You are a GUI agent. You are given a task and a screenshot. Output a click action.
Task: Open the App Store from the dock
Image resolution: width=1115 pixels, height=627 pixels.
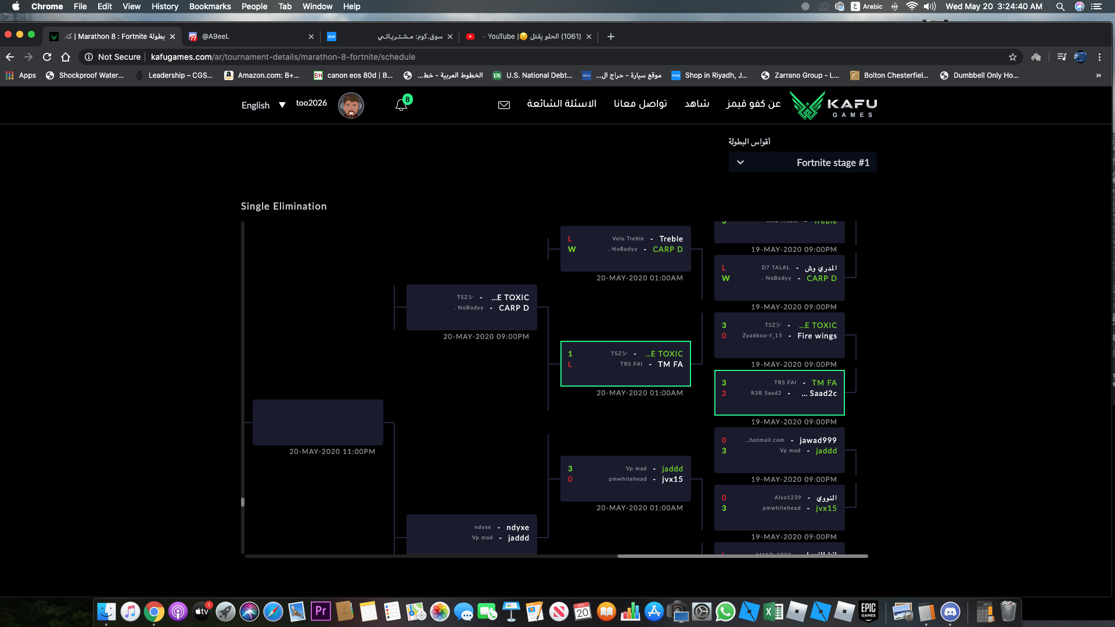654,611
